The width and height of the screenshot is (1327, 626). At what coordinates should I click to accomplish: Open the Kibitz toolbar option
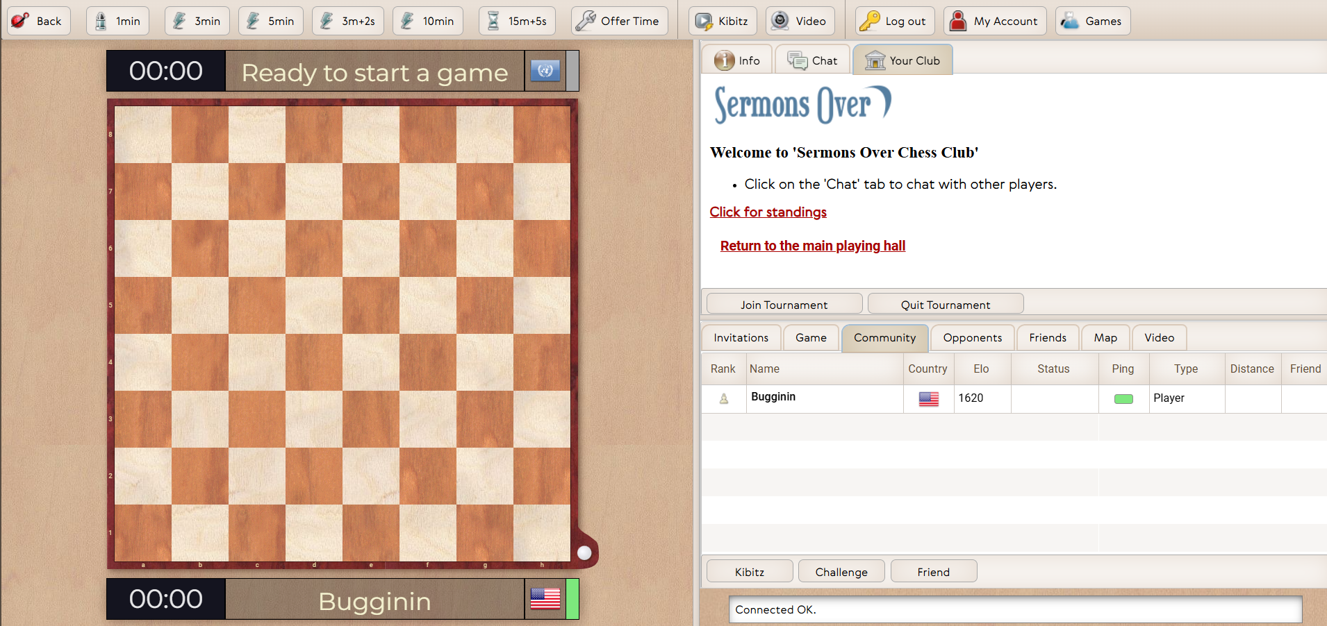[x=723, y=21]
